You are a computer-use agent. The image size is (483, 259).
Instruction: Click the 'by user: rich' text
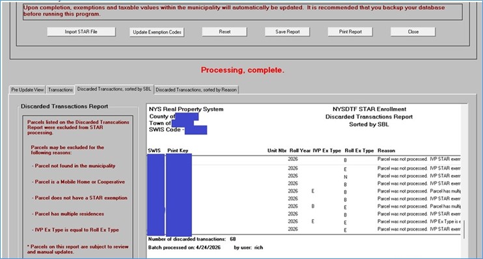click(248, 247)
